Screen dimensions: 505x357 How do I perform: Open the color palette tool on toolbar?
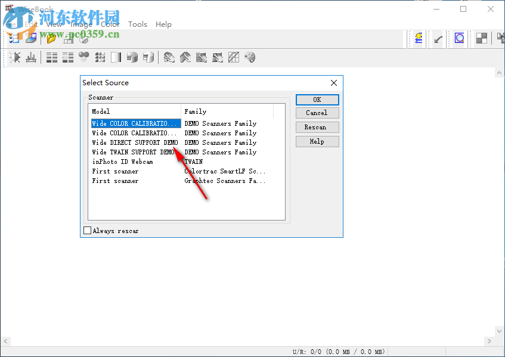pos(249,57)
